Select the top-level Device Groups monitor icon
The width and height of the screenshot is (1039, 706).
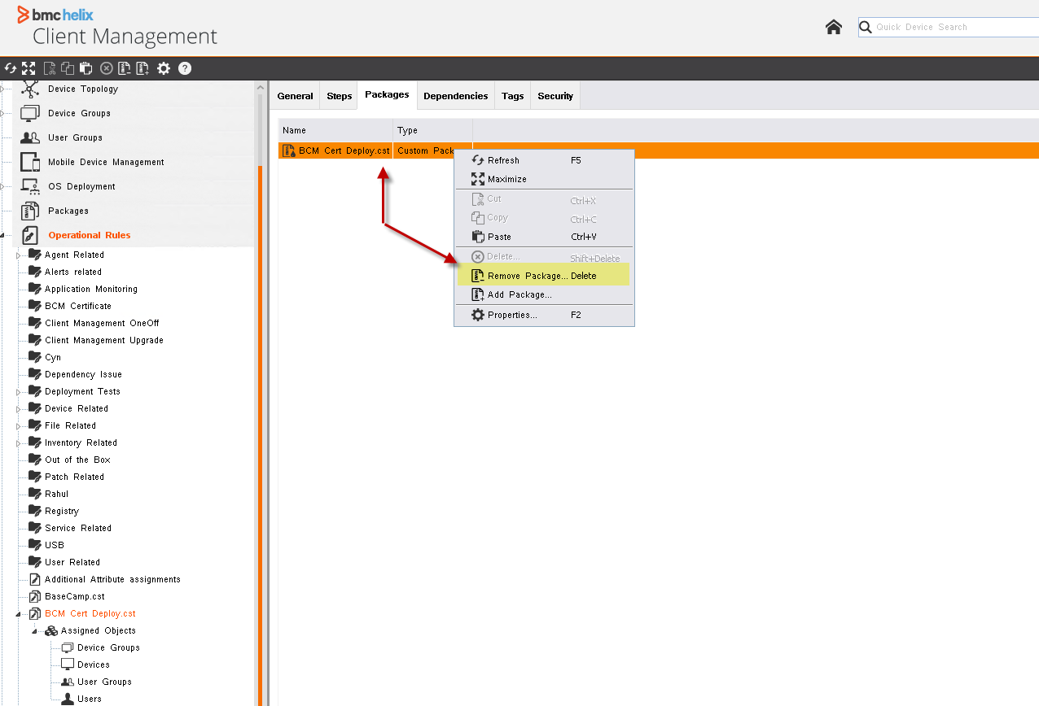[30, 113]
